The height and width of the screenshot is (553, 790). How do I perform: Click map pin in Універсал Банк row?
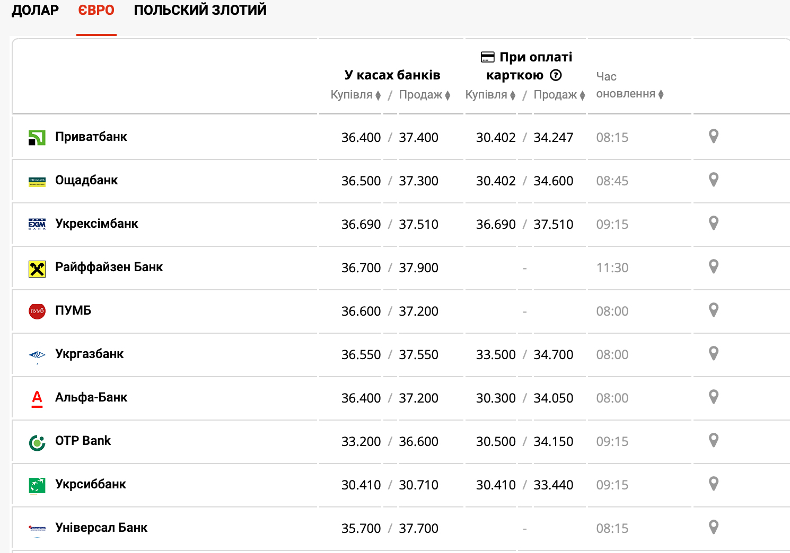(x=714, y=528)
